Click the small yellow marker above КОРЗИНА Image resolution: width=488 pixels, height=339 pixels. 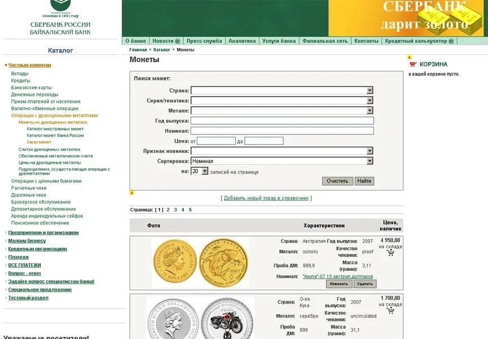(x=409, y=57)
